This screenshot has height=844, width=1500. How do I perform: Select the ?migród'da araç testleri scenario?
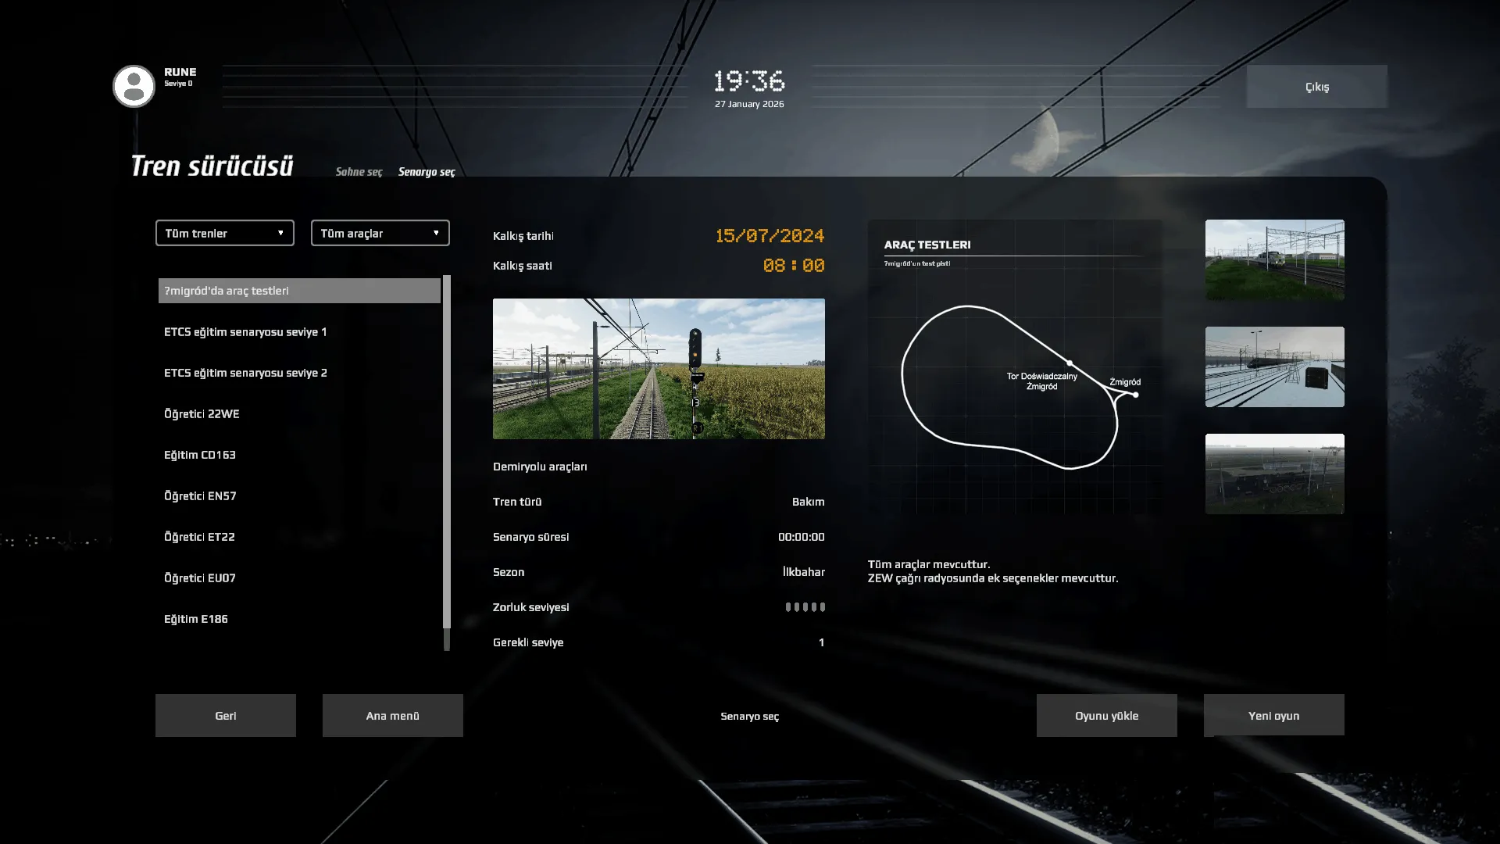(298, 291)
